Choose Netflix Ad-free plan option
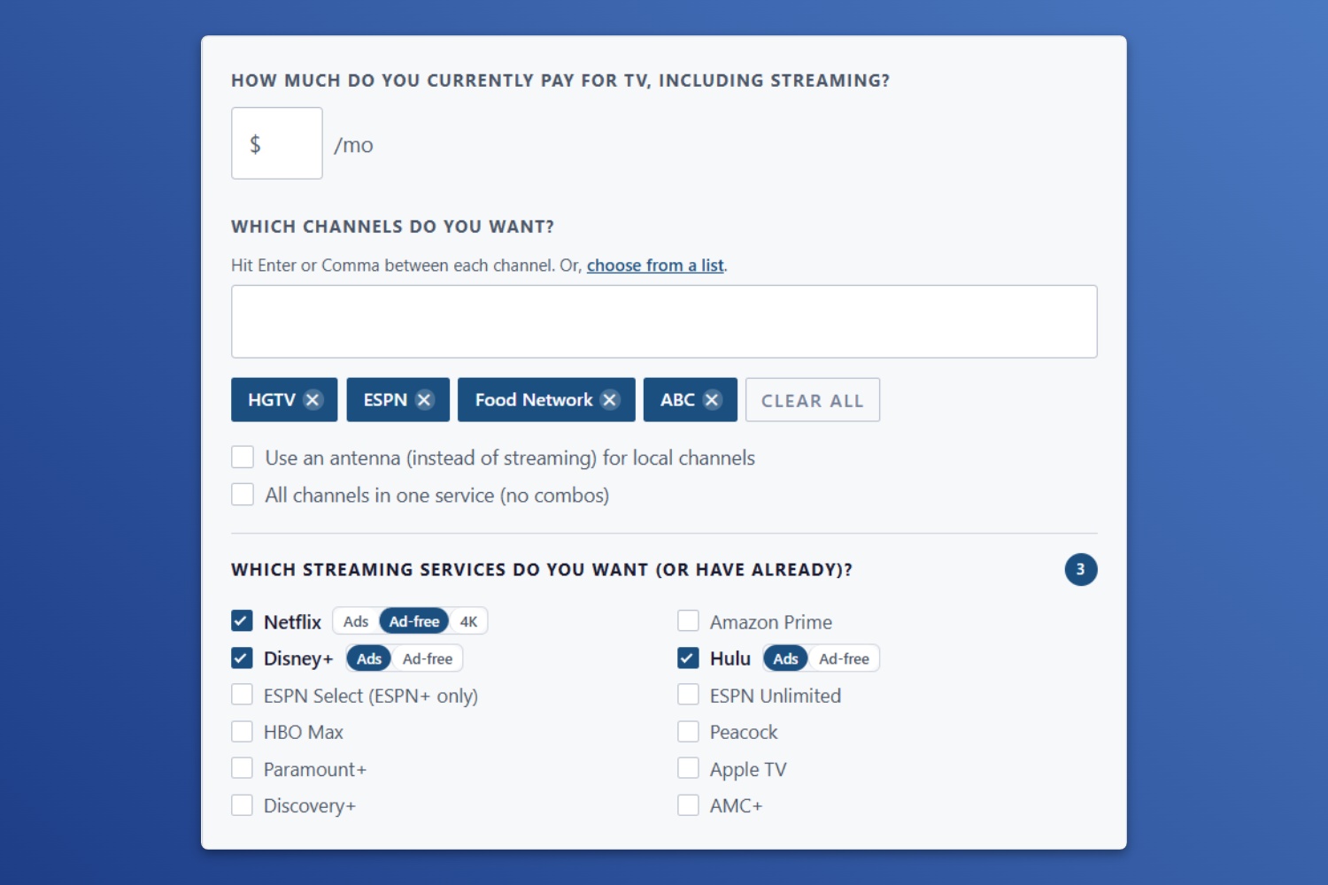This screenshot has width=1328, height=885. (414, 621)
